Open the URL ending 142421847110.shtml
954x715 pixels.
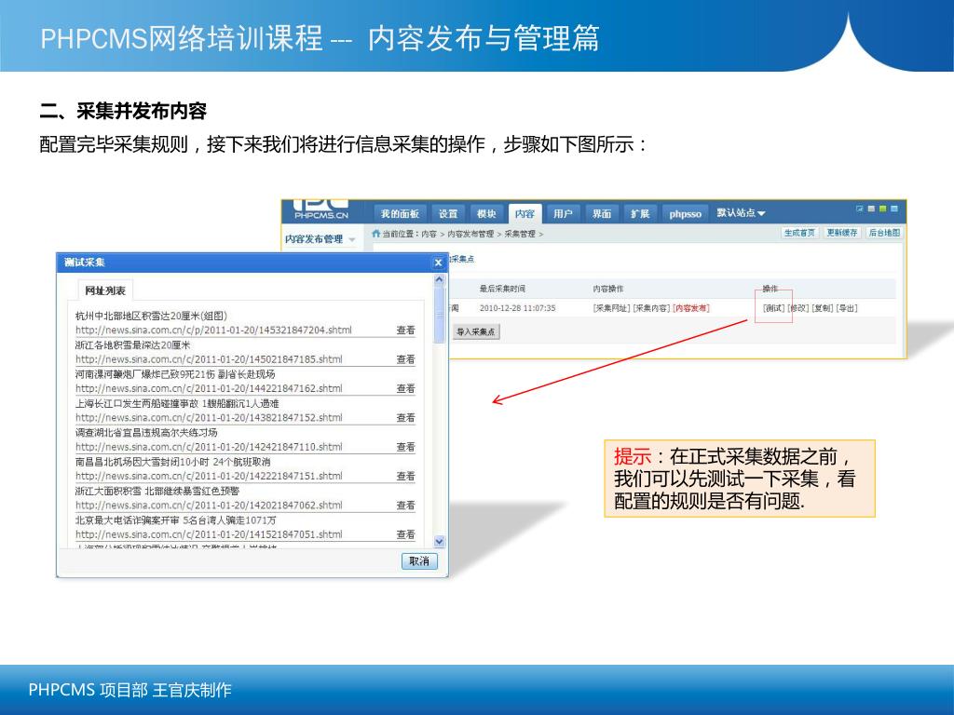(209, 447)
